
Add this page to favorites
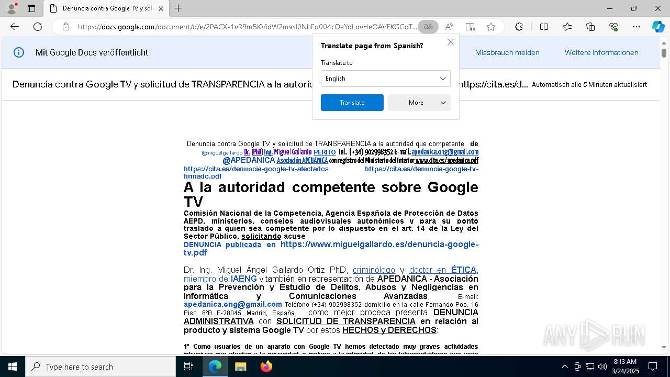point(491,27)
